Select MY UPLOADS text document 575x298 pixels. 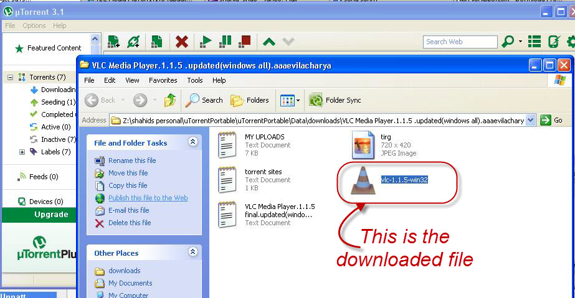pos(254,145)
